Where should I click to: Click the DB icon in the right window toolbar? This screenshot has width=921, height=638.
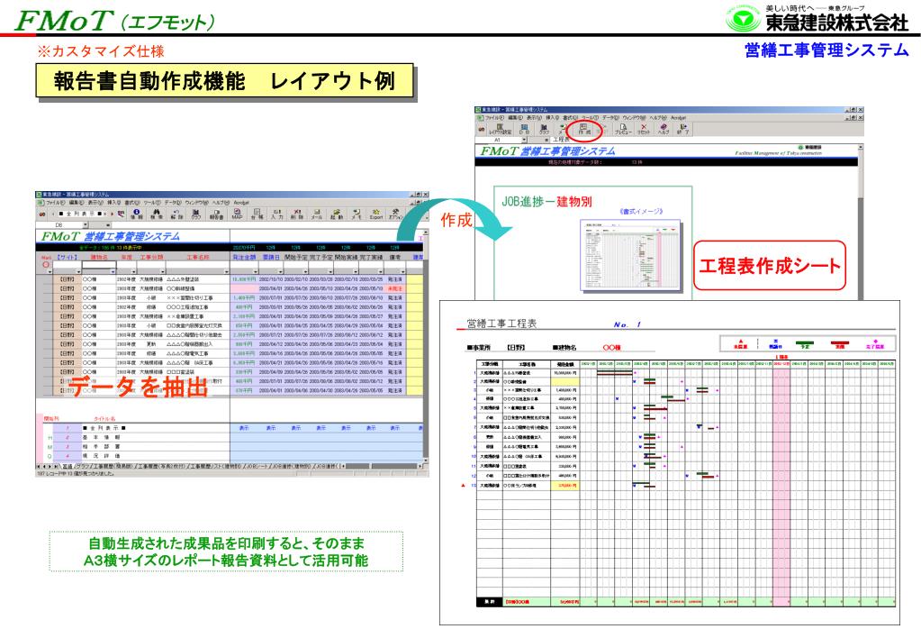[525, 130]
